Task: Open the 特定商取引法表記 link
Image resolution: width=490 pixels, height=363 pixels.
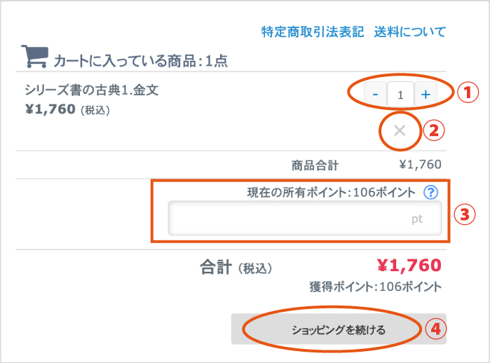Action: click(313, 32)
